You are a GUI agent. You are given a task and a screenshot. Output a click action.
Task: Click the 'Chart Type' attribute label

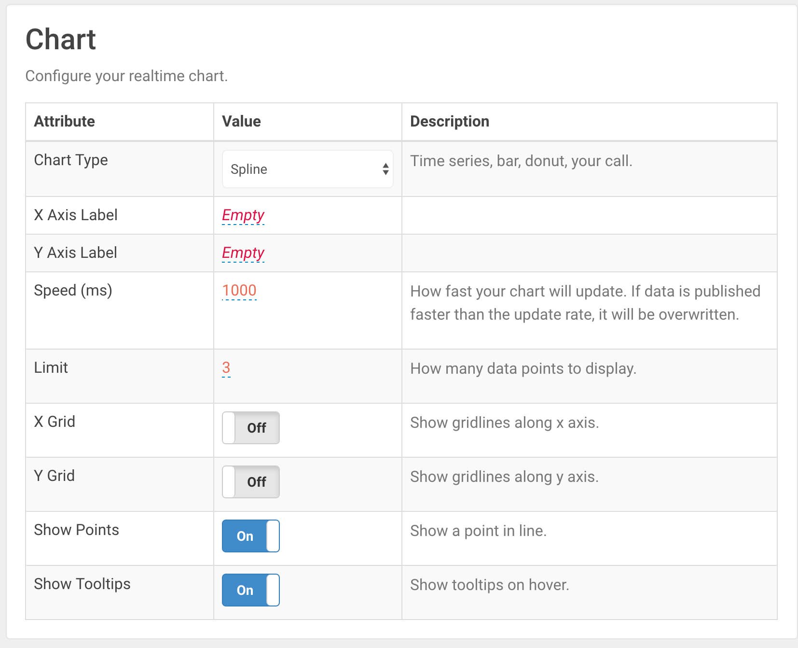(x=71, y=160)
